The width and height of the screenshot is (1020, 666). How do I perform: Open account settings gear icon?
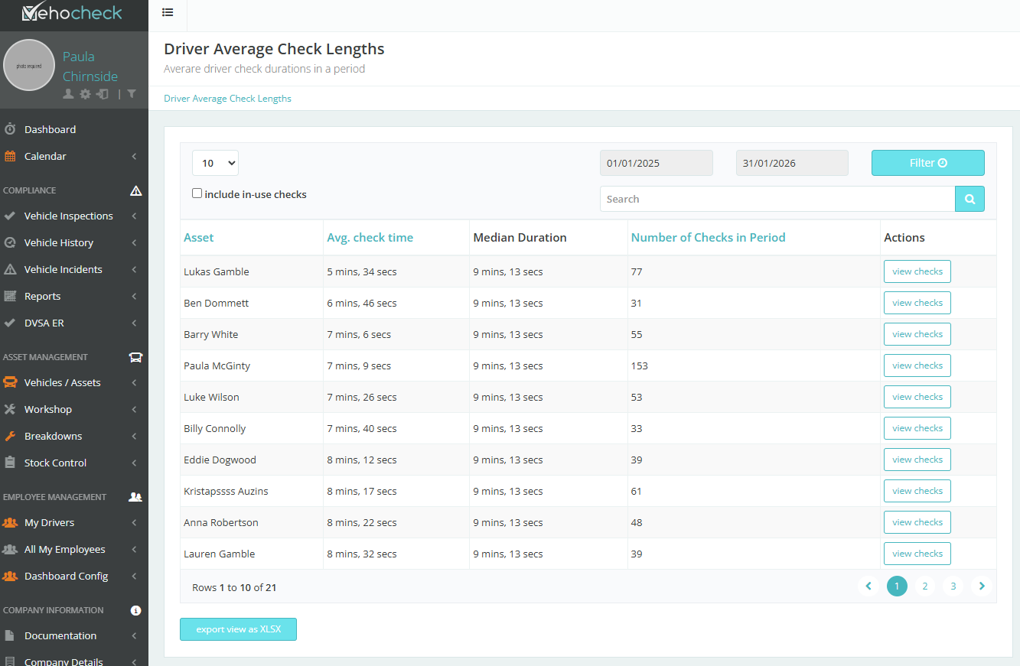click(x=85, y=94)
